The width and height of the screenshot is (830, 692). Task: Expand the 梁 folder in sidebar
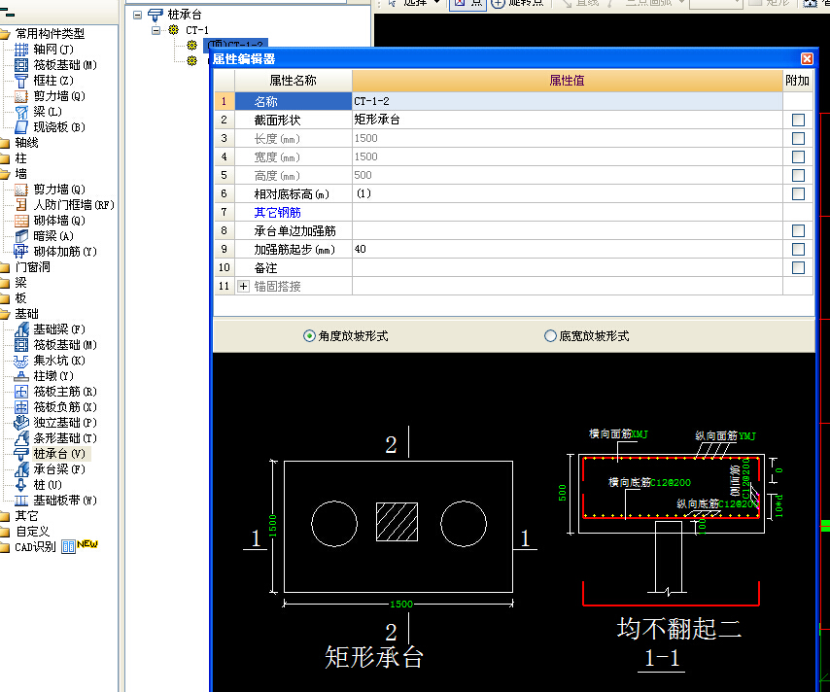coord(5,283)
